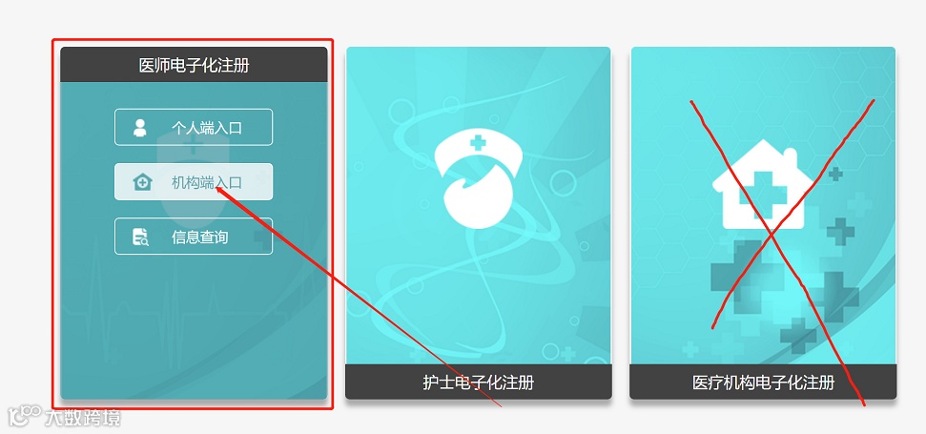Select the 医师电子化注册 header
Image resolution: width=926 pixels, height=434 pixels.
194,64
